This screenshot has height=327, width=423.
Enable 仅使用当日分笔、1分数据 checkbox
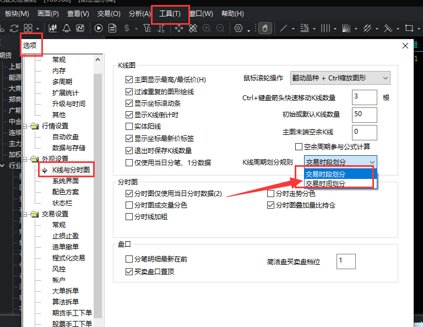point(129,162)
